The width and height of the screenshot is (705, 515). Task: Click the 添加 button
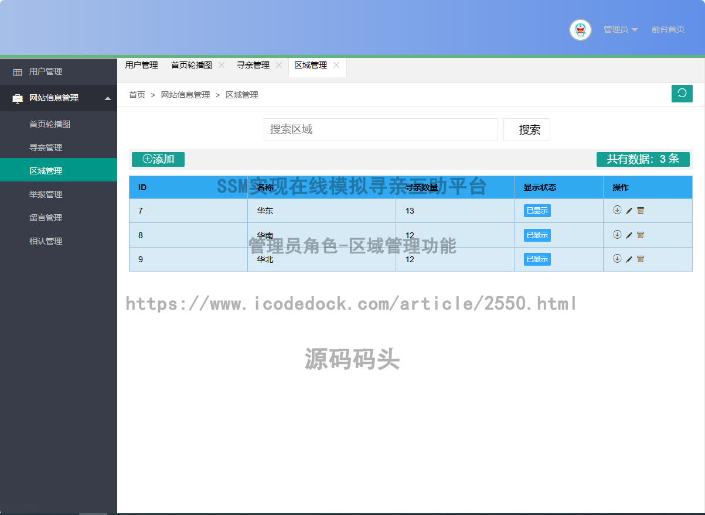click(158, 159)
